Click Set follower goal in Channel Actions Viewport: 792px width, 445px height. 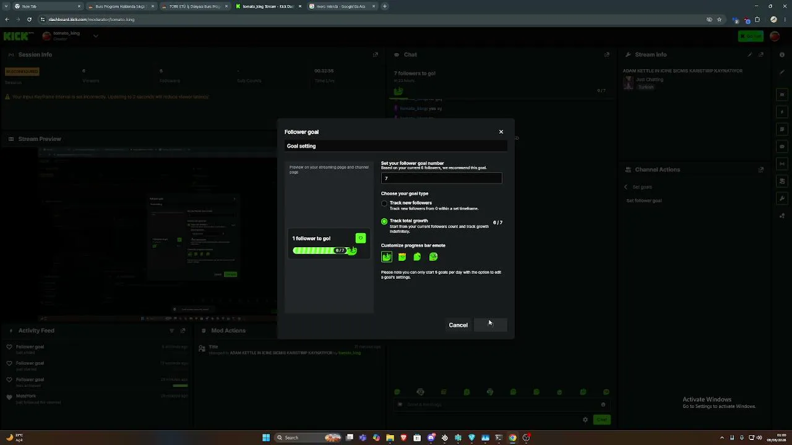pos(644,200)
